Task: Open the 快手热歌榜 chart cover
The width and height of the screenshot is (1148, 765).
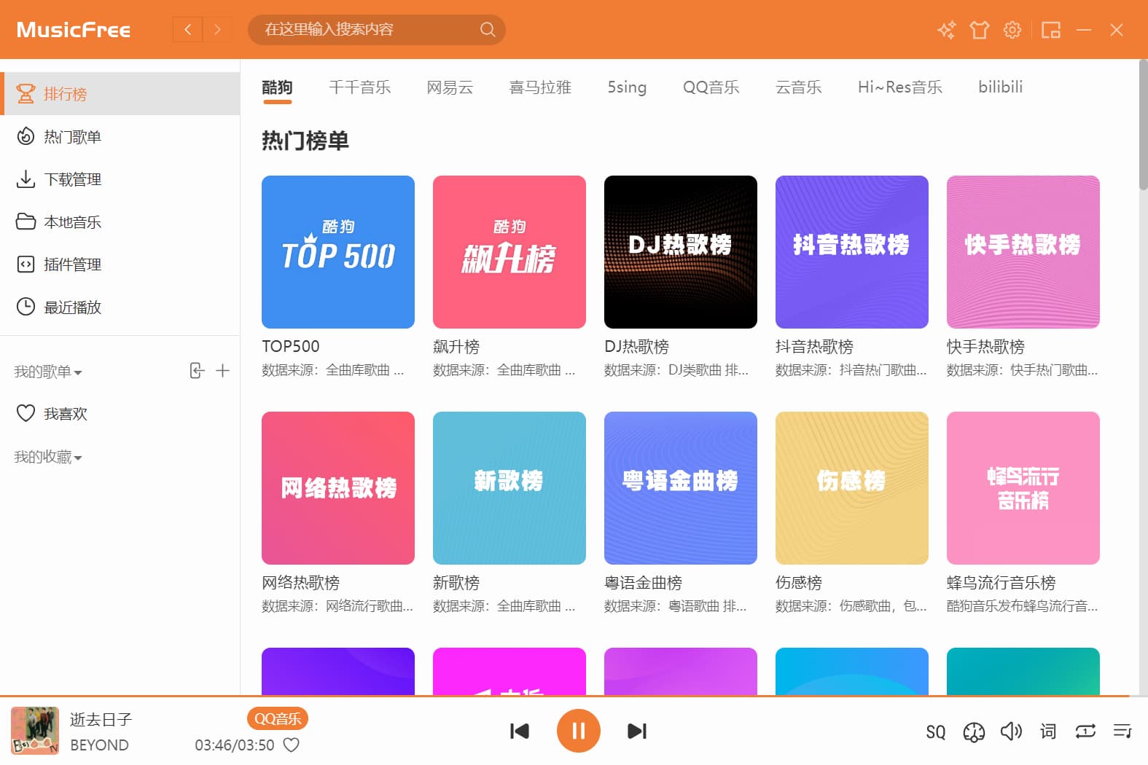Action: pyautogui.click(x=1023, y=252)
